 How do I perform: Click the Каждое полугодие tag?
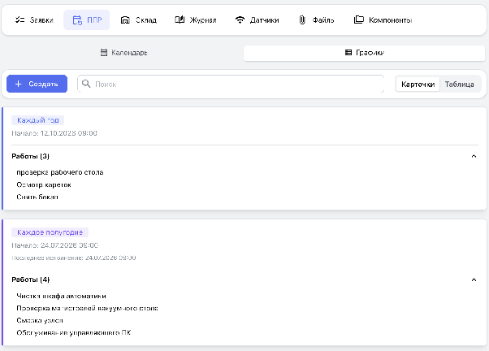(x=50, y=232)
